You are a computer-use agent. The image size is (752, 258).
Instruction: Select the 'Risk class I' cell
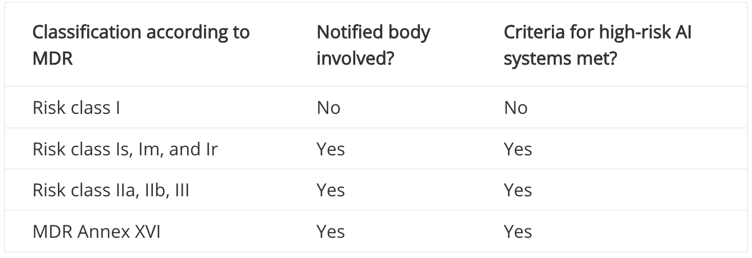76,108
